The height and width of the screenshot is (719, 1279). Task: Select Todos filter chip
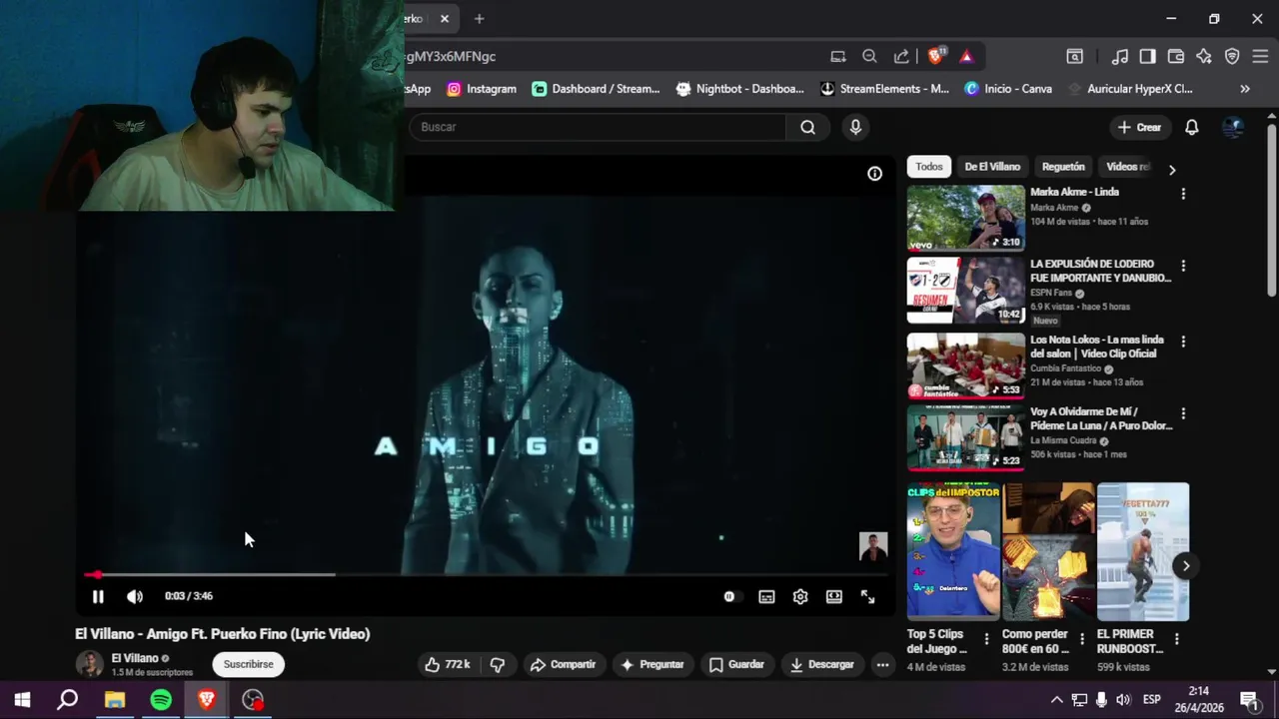click(929, 167)
